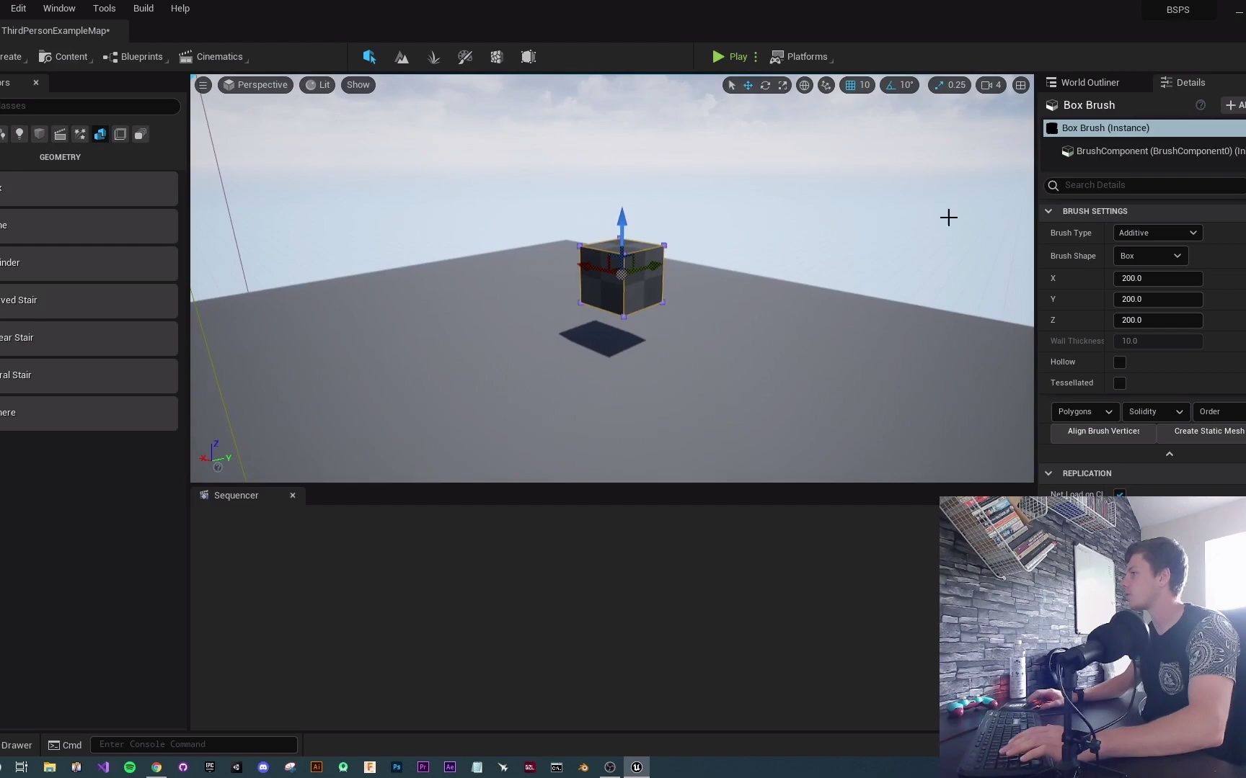This screenshot has height=778, width=1246.
Task: Change Brush Shape using the Box dropdown
Action: [x=1149, y=256]
